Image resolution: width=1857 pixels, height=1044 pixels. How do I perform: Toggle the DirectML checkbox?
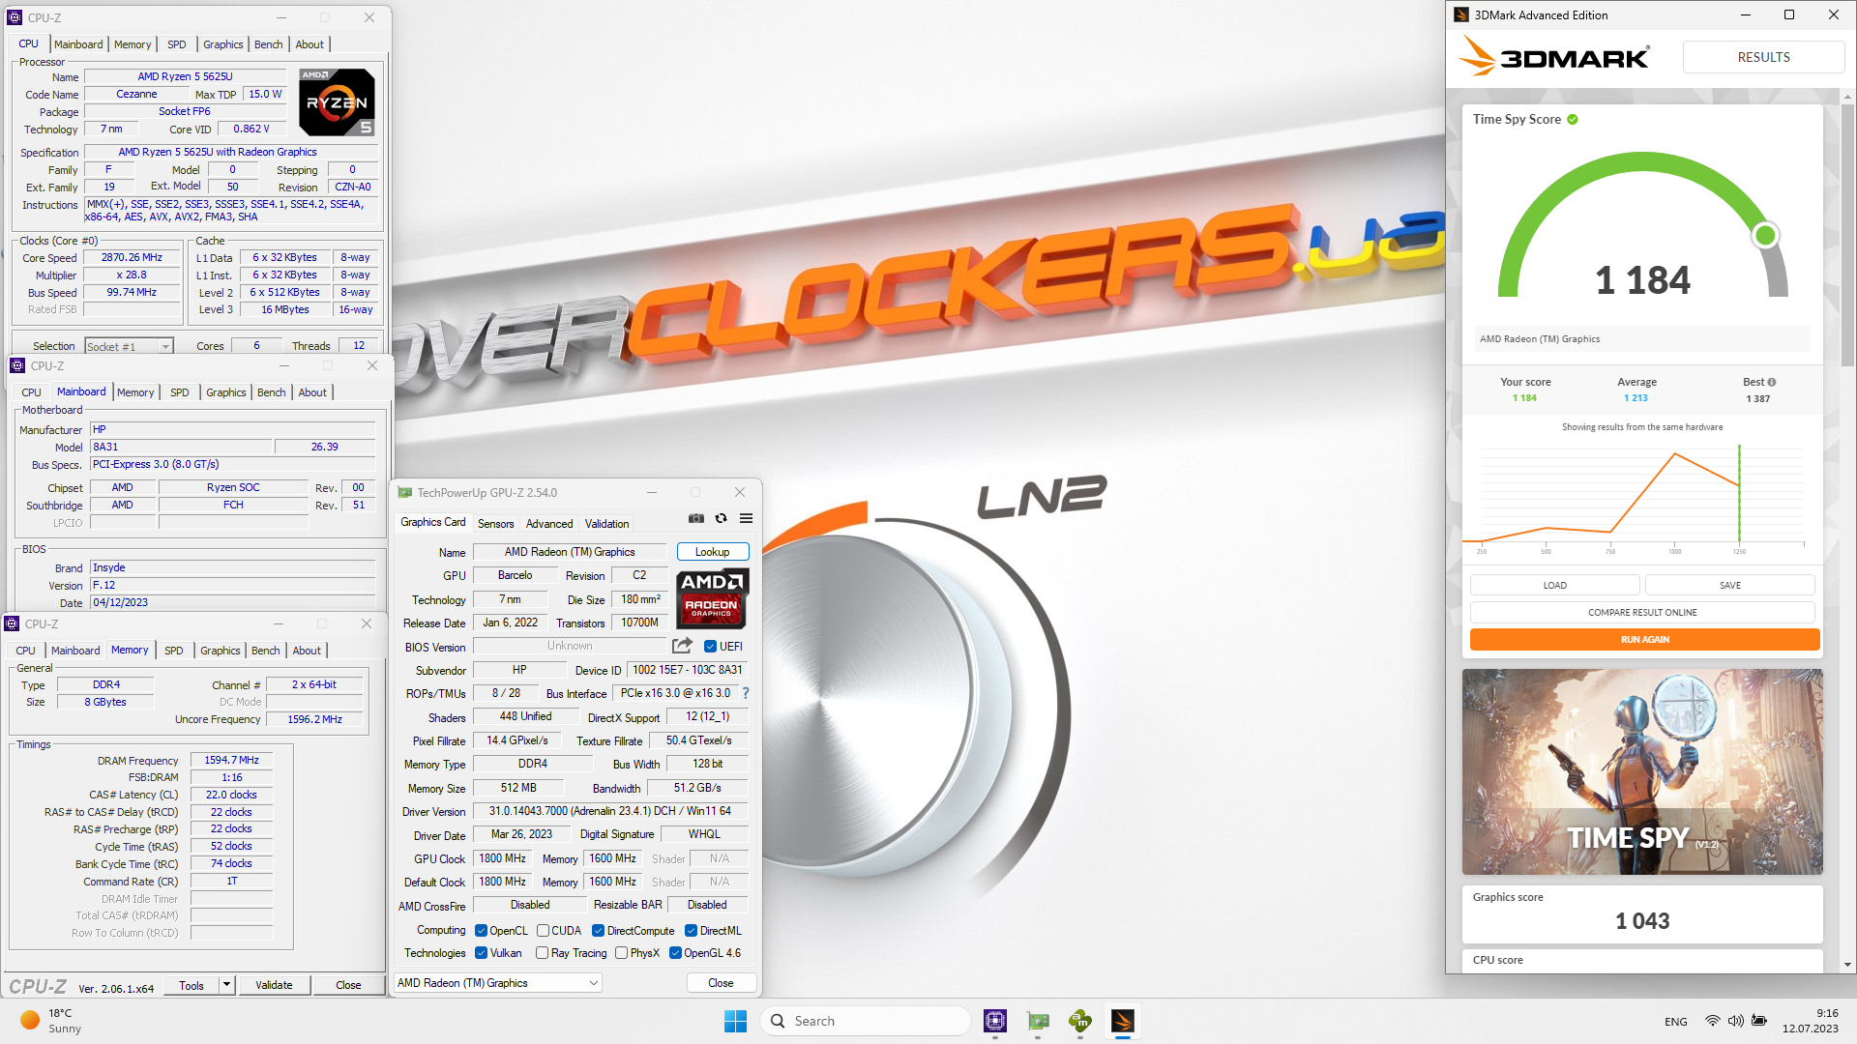(692, 931)
